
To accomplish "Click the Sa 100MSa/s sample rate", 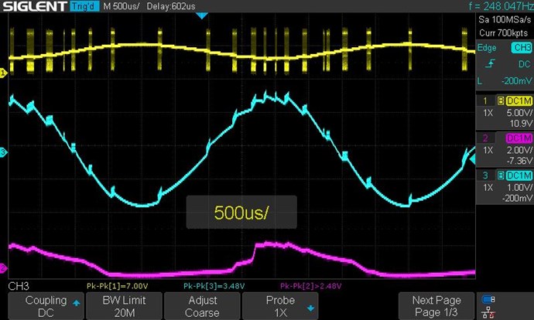I will (x=505, y=20).
